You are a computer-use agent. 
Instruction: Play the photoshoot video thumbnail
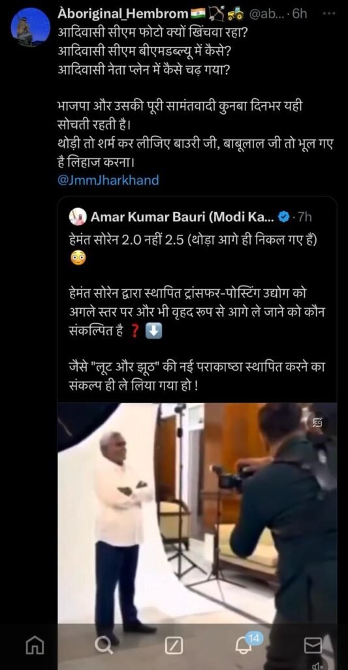[197, 513]
